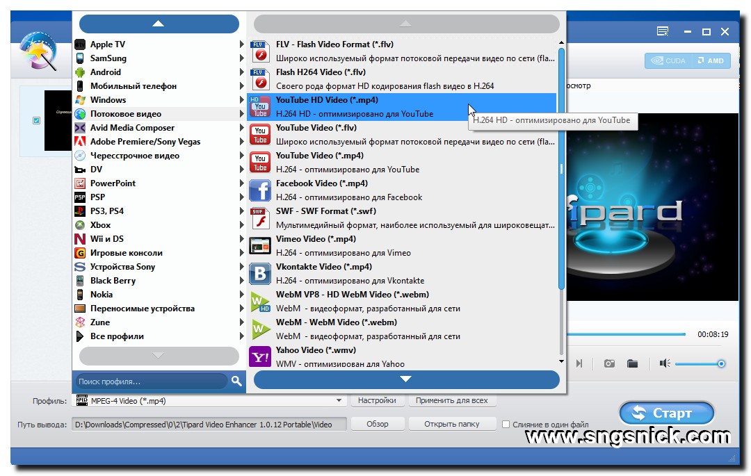Image resolution: width=751 pixels, height=476 pixels.
Task: Click the playback progress bar
Action: [627, 334]
